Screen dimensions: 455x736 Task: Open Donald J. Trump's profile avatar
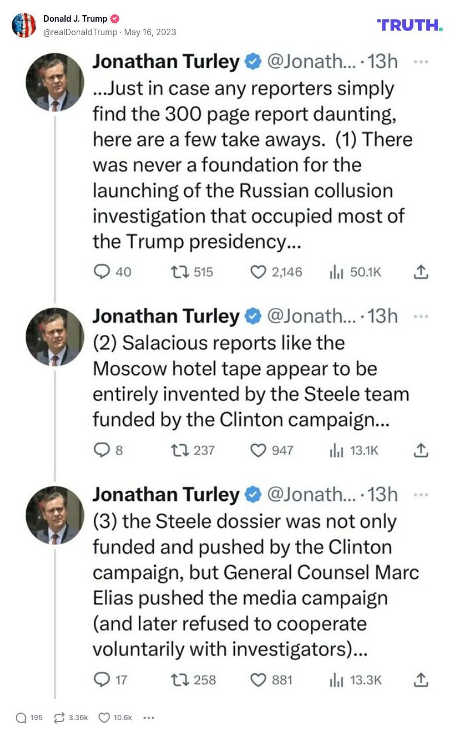pos(24,25)
